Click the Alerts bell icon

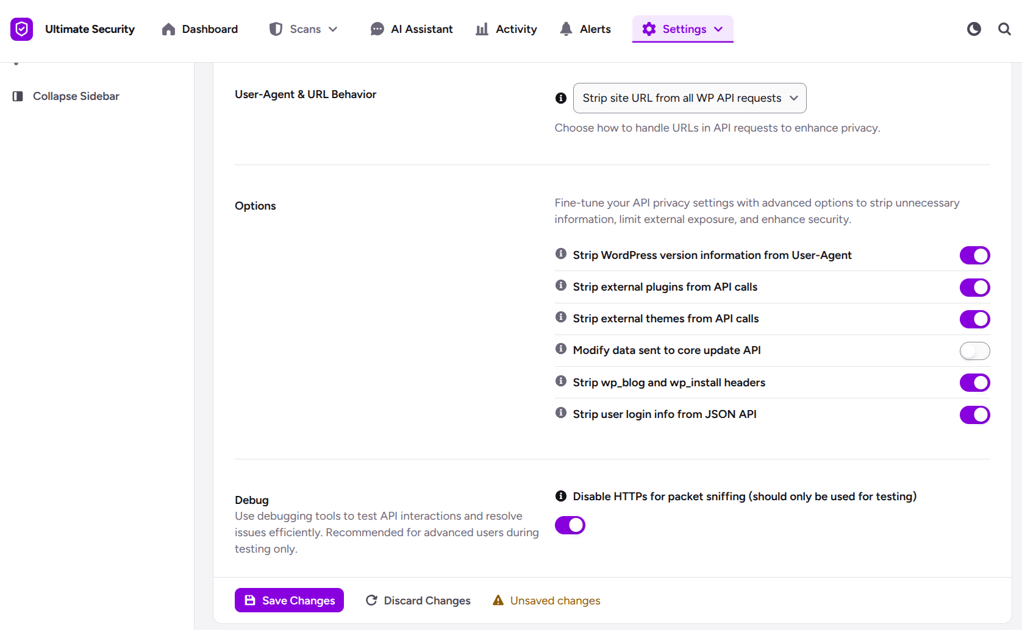[x=566, y=29]
